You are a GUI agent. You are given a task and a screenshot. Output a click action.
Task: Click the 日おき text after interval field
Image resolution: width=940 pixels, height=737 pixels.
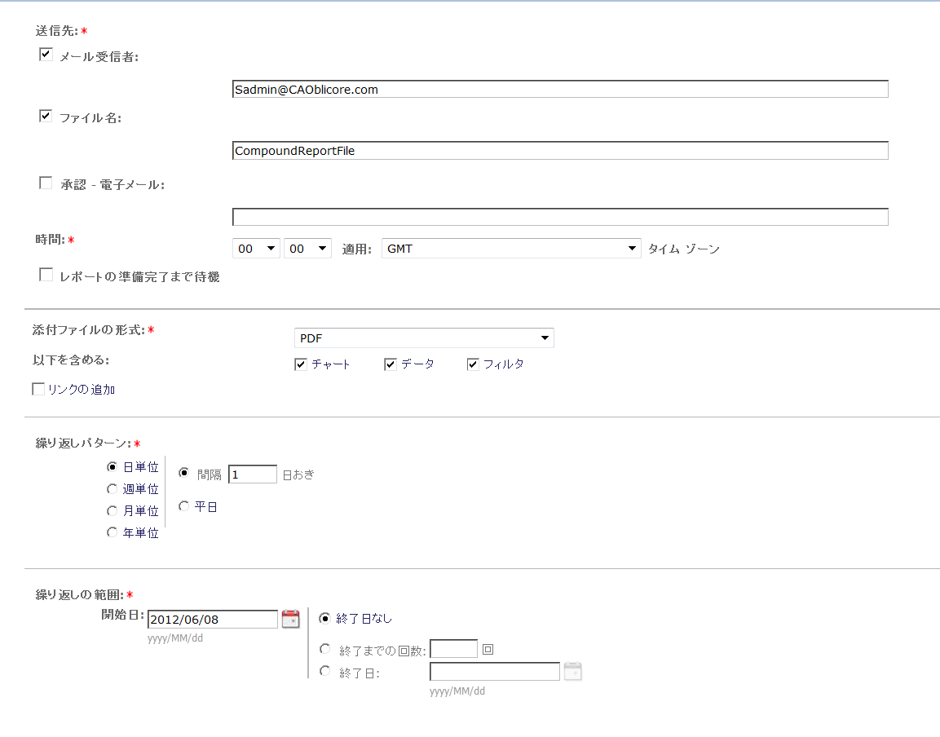tap(298, 475)
